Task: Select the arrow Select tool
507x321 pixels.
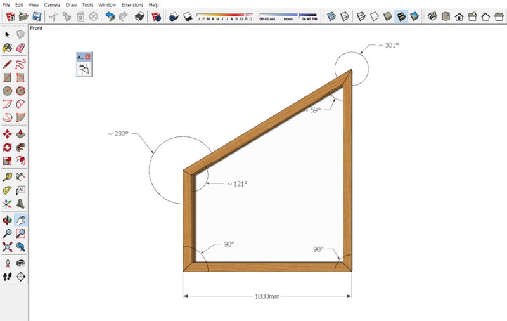Action: [x=7, y=34]
